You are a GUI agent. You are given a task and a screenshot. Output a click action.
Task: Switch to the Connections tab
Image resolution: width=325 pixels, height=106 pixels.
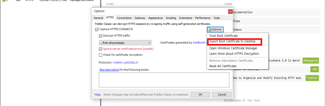click(124, 18)
